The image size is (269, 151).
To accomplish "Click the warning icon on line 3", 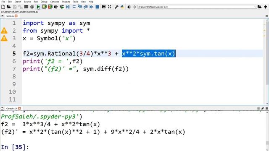I will 4,38.
